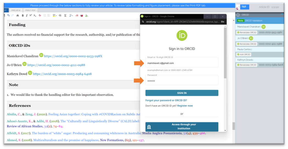Click the ORCID popup vertical scrollbar
The image size is (288, 149).
(225, 55)
